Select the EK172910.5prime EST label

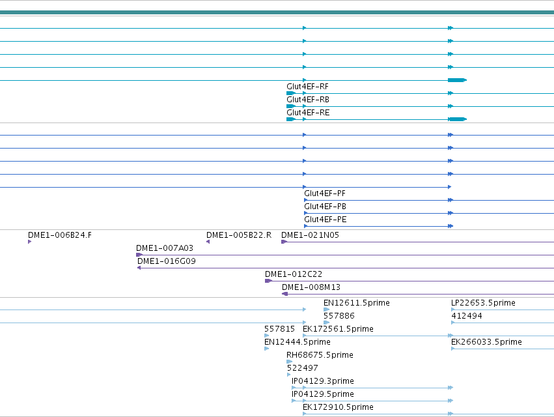tap(338, 407)
